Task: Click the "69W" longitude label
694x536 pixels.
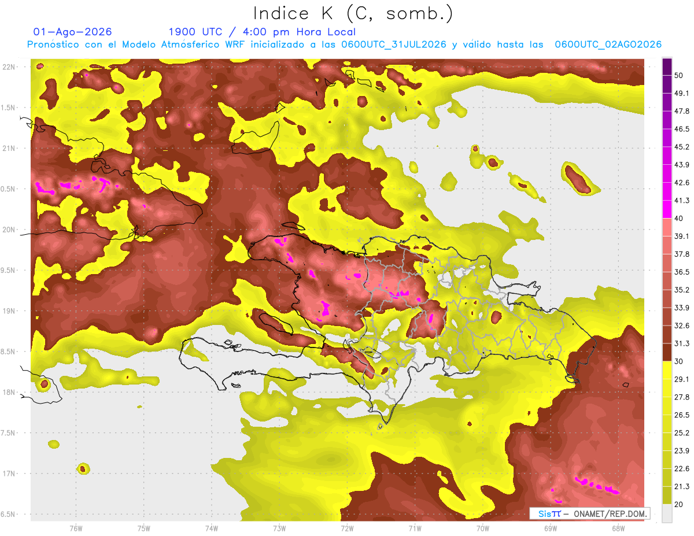Action: tap(550, 528)
